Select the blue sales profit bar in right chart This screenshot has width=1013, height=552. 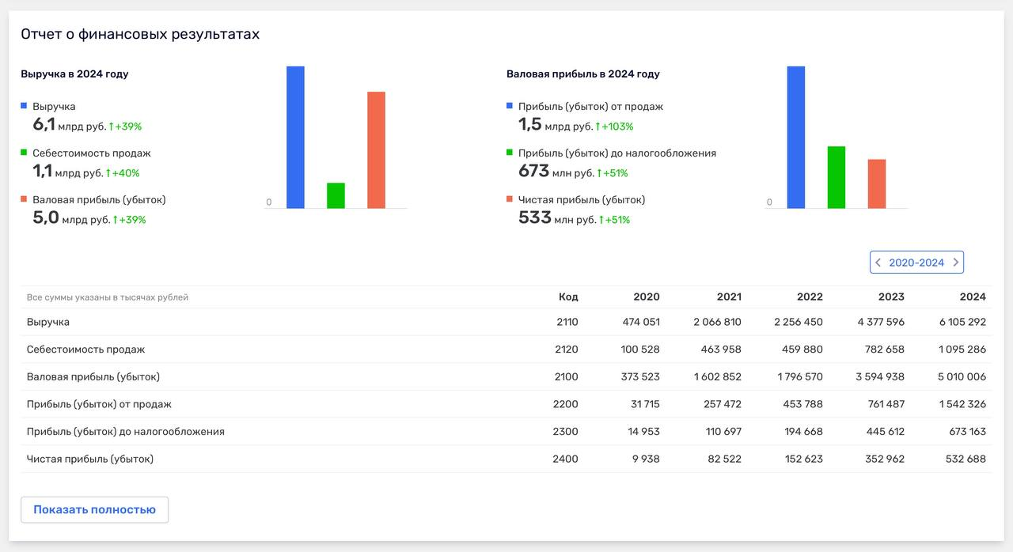[795, 137]
